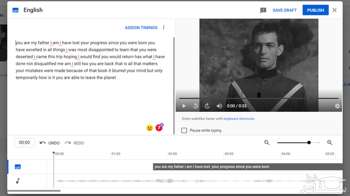The height and width of the screenshot is (196, 350).
Task: Select the audio track music note icon
Action: pyautogui.click(x=18, y=181)
